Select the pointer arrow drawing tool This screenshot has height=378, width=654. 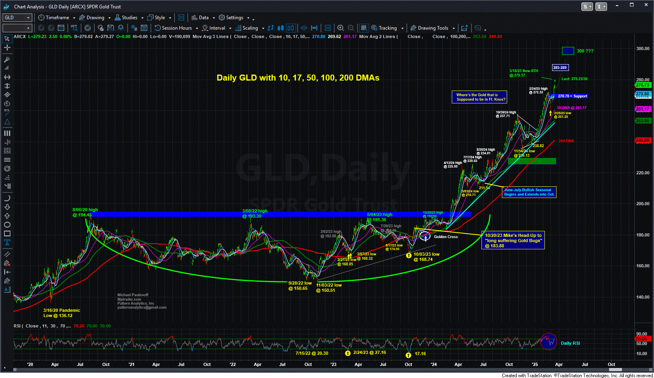pyautogui.click(x=7, y=39)
